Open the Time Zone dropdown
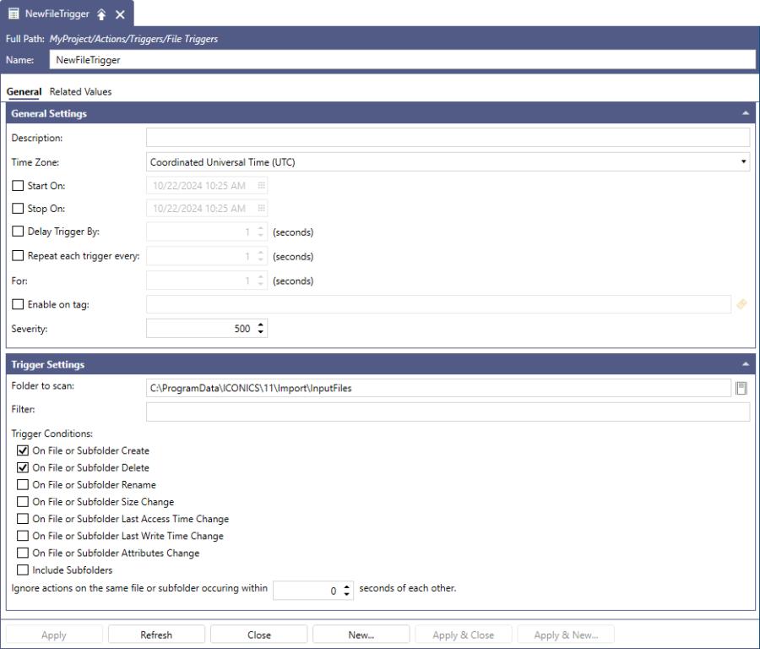The height and width of the screenshot is (649, 760). (743, 161)
